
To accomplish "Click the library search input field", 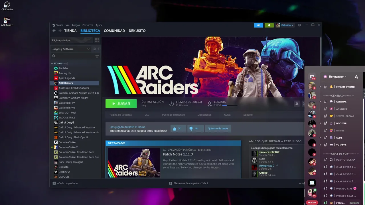I will [x=75, y=56].
